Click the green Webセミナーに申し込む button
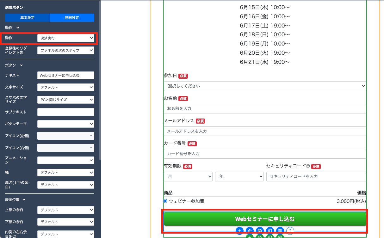Screen dimensions: 384x238 265,219
